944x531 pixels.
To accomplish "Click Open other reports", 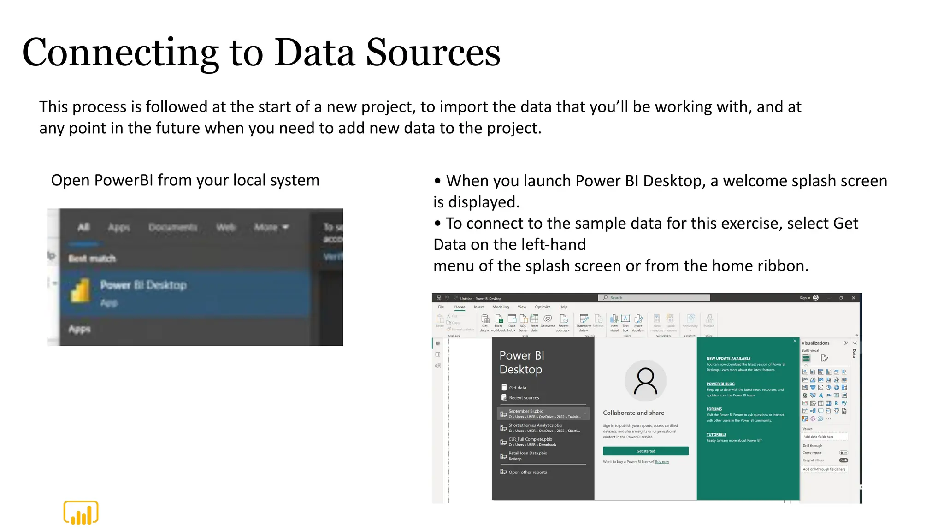I will 524,472.
